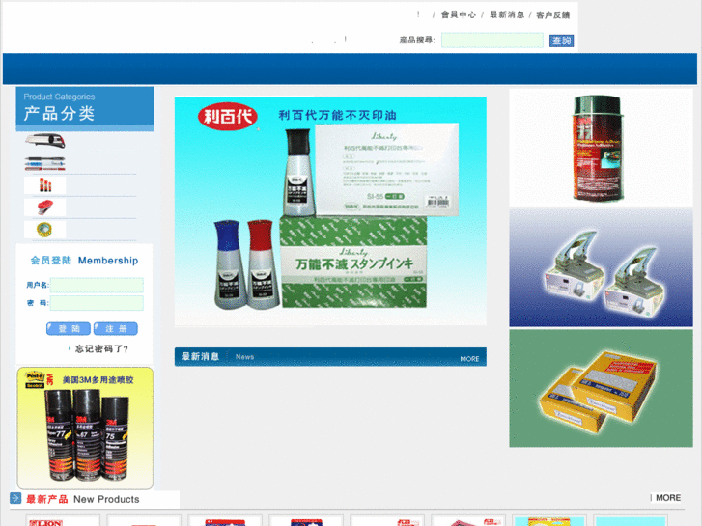Image resolution: width=702 pixels, height=526 pixels.
Task: Click the arrow icon beside 最新产品
Action: (x=15, y=498)
